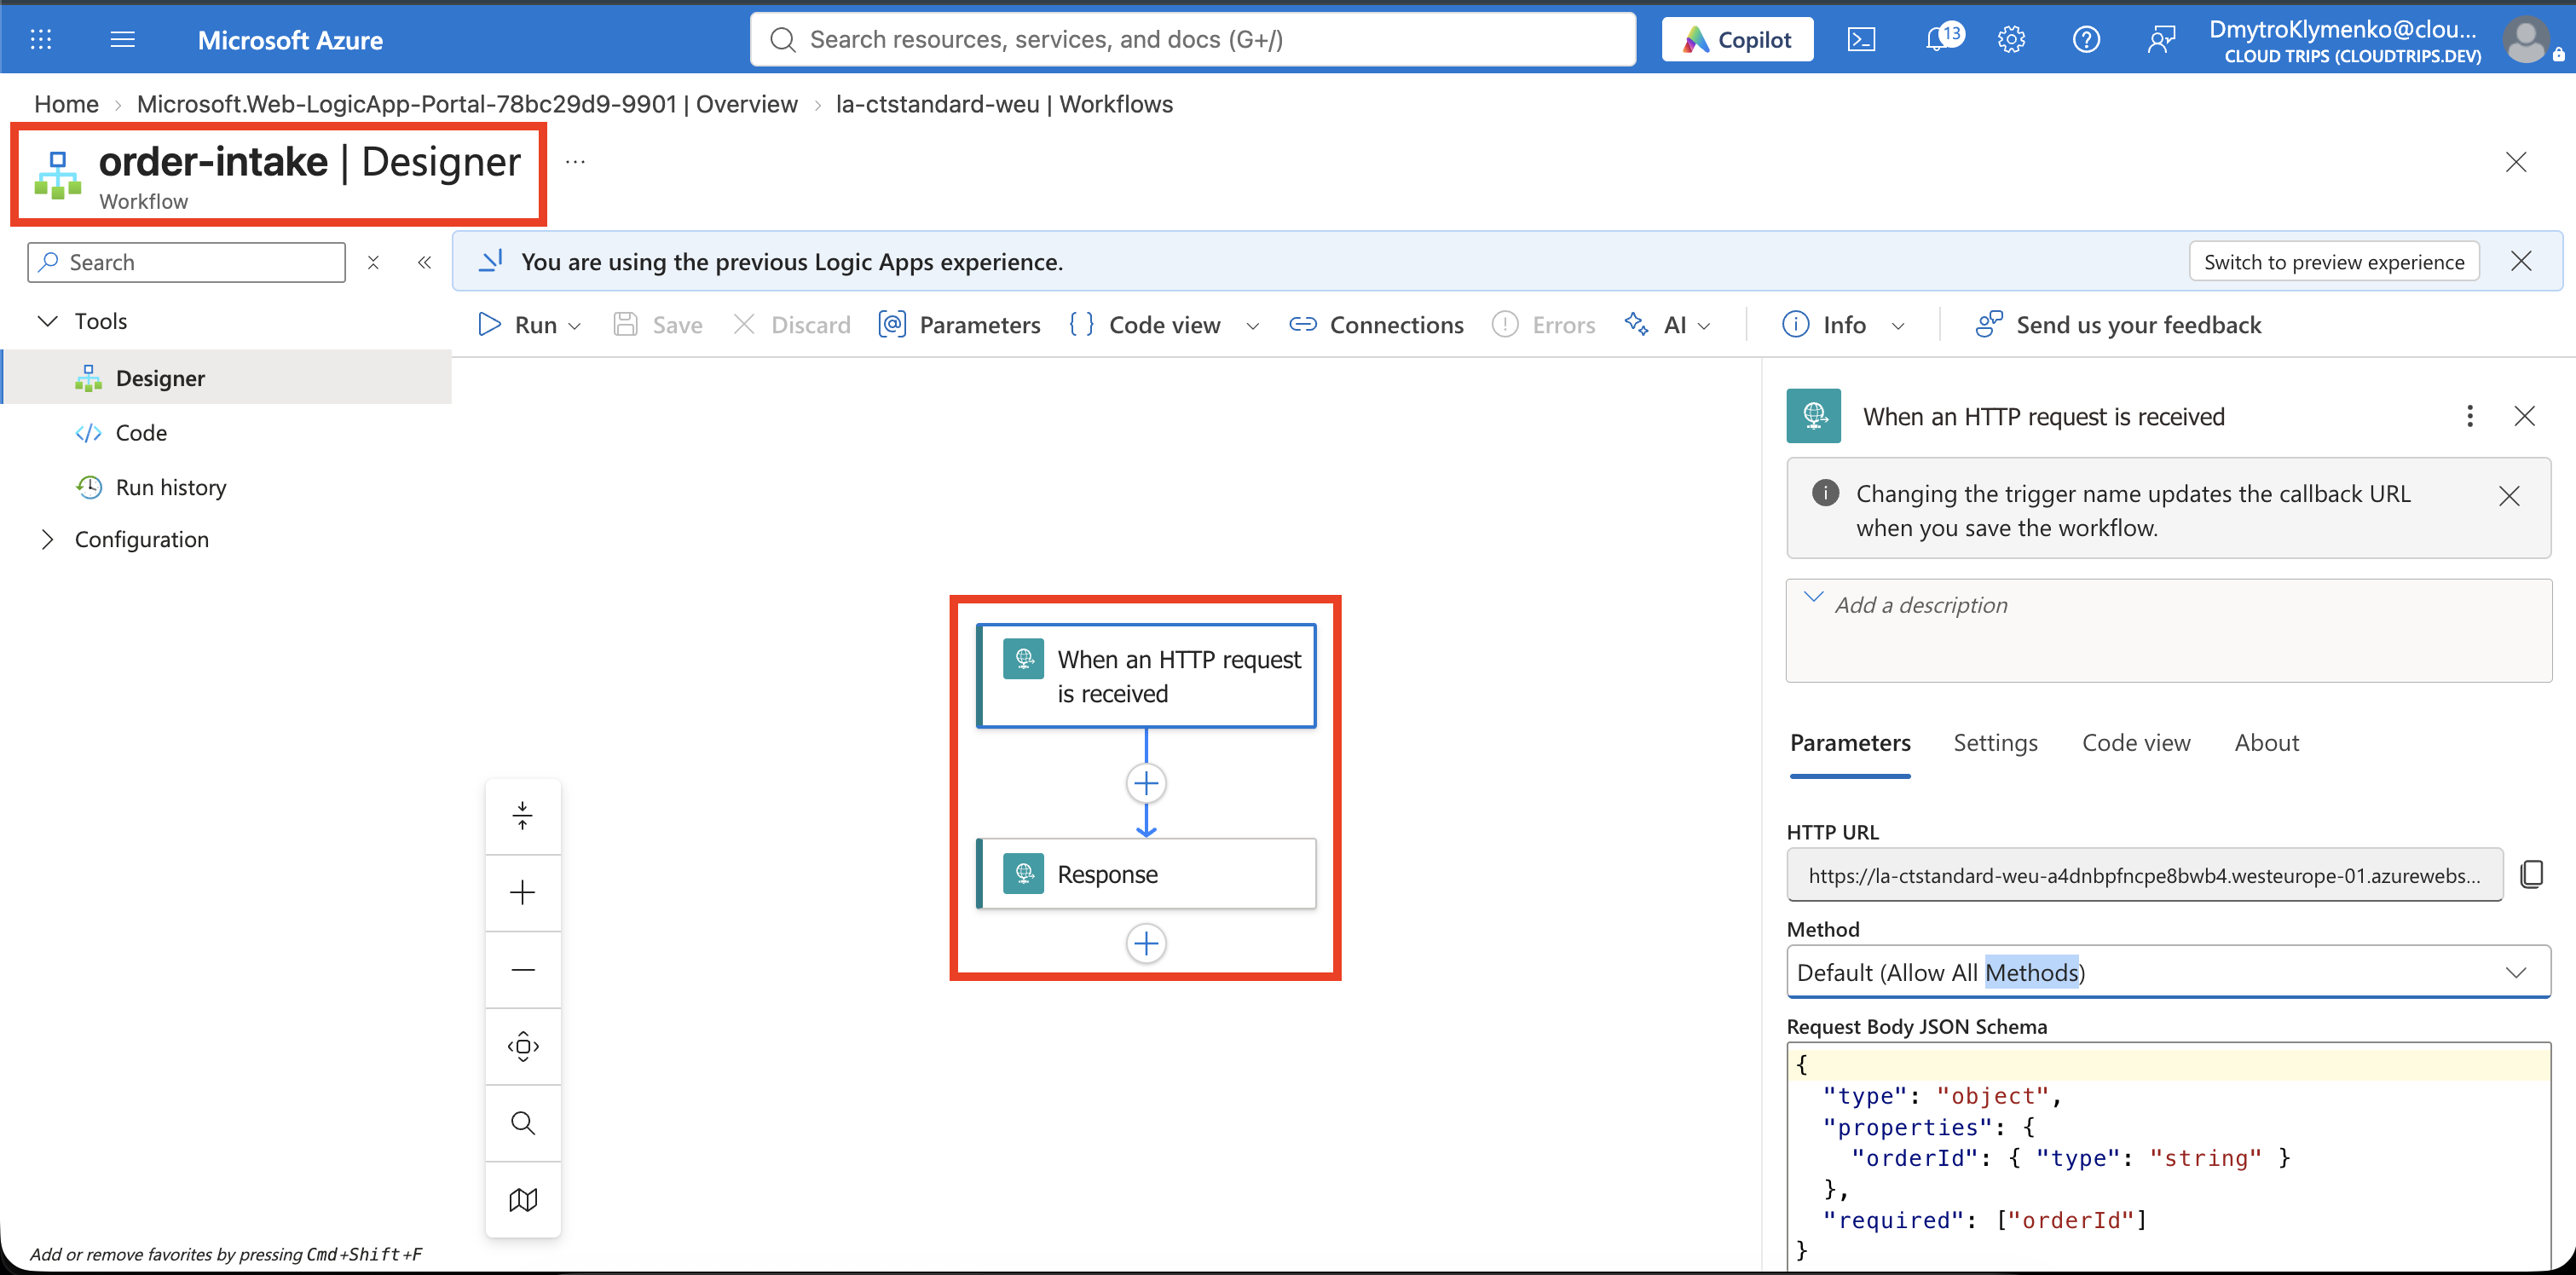Screen dimensions: 2576x1275
Task: Click the canvas zoom out minus button
Action: click(522, 969)
